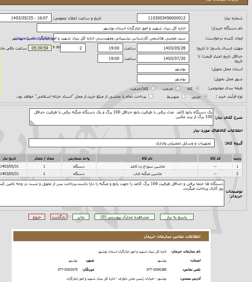The image size is (252, 282).
Task: Click unit دستگاه in ماشین سوراخ زن row
Action: [x=79, y=166]
